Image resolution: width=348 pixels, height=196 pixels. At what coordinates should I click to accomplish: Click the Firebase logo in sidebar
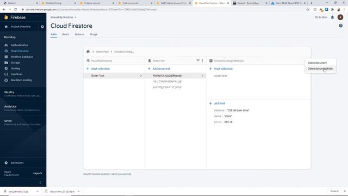[15, 17]
